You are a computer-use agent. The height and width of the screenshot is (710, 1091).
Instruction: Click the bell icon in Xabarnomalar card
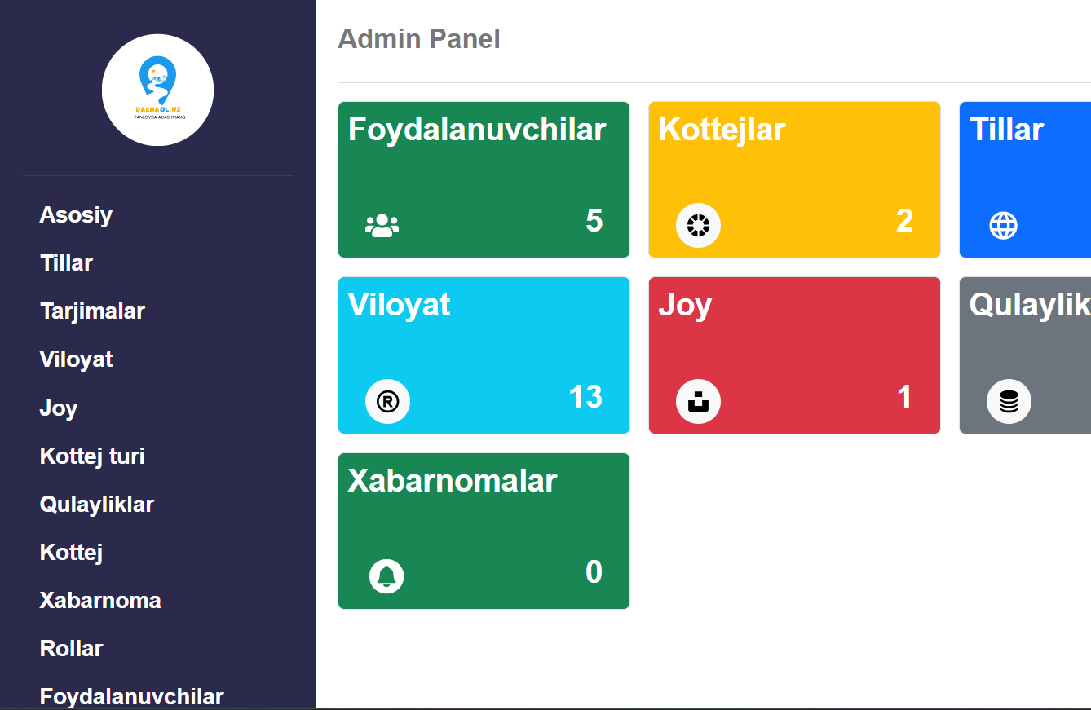[x=386, y=576]
